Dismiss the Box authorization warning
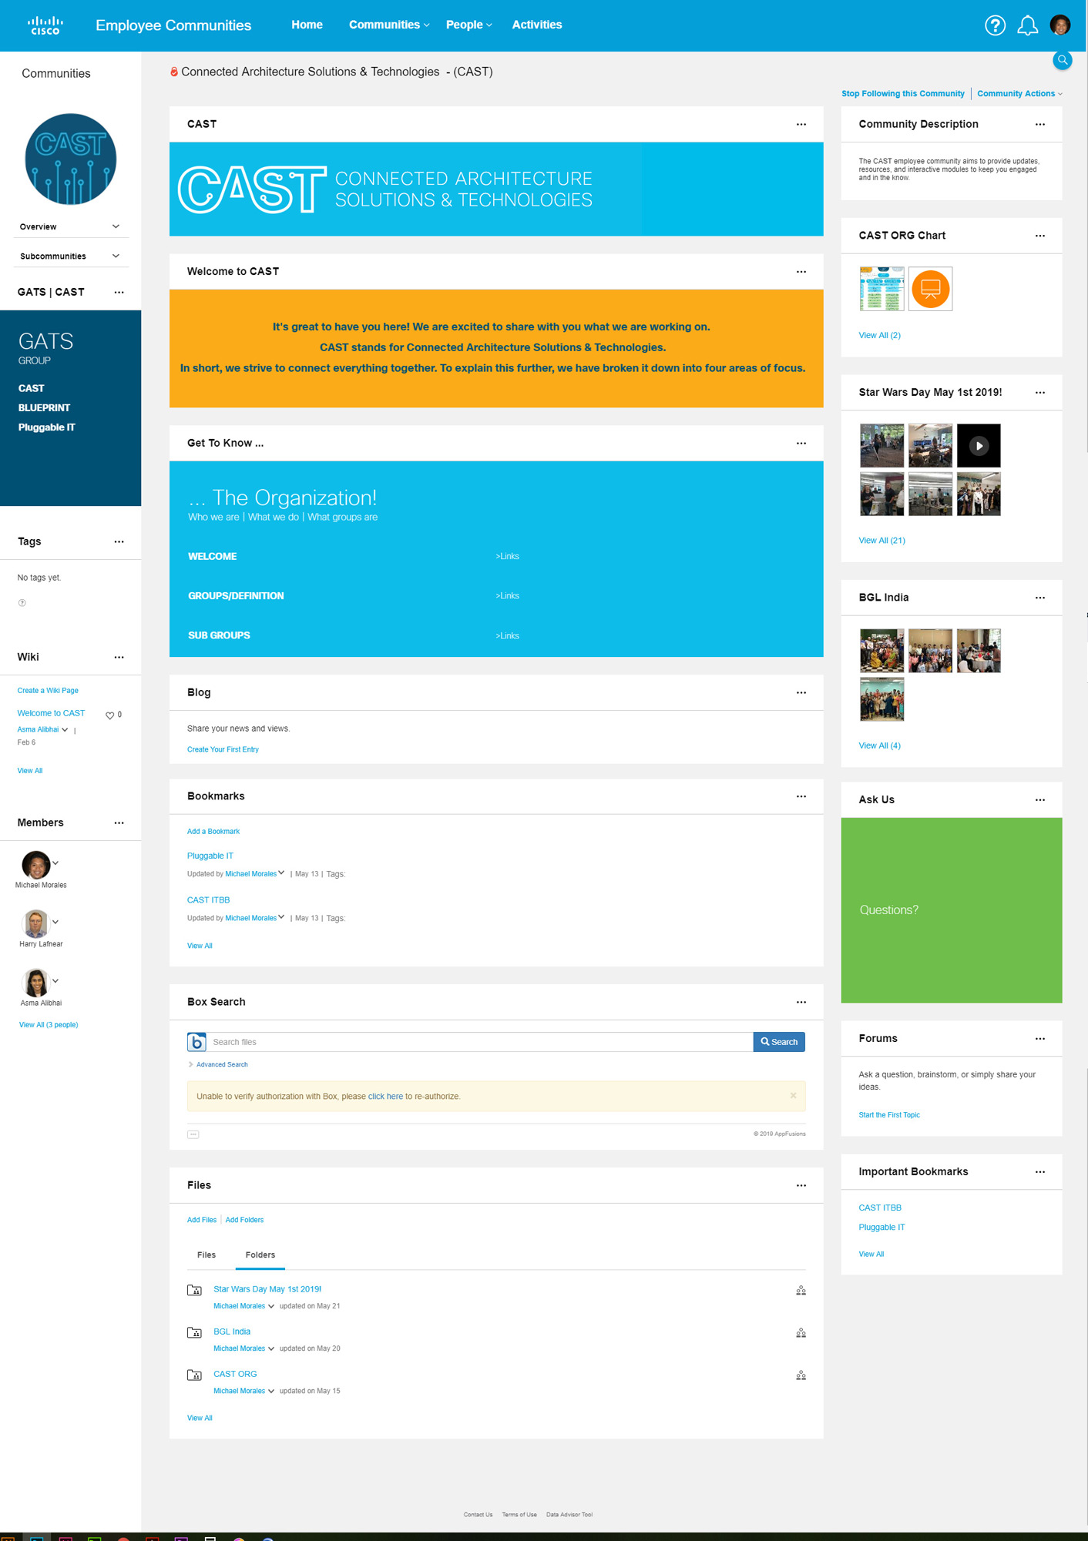Screen dimensions: 1088x1541 pyautogui.click(x=793, y=1096)
